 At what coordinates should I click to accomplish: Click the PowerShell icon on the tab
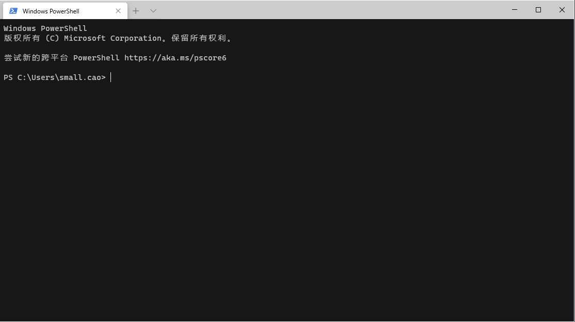[12, 10]
